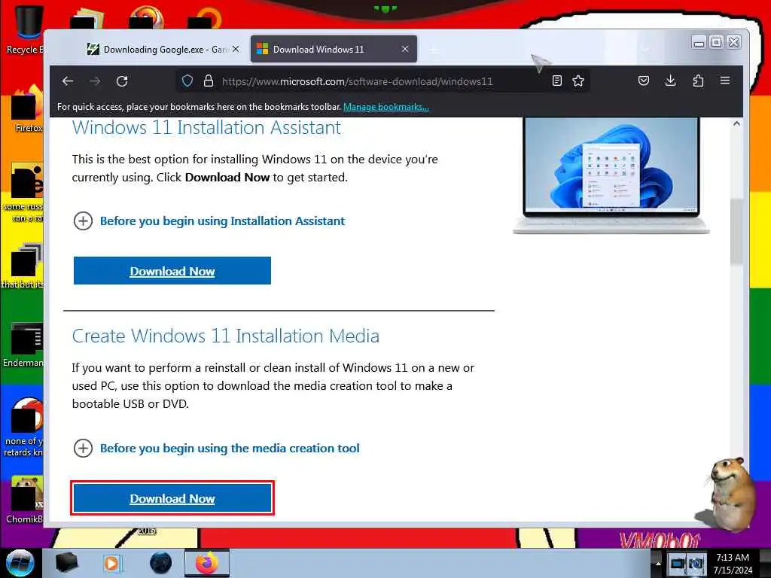Click the camera icon in system tray

(x=696, y=564)
